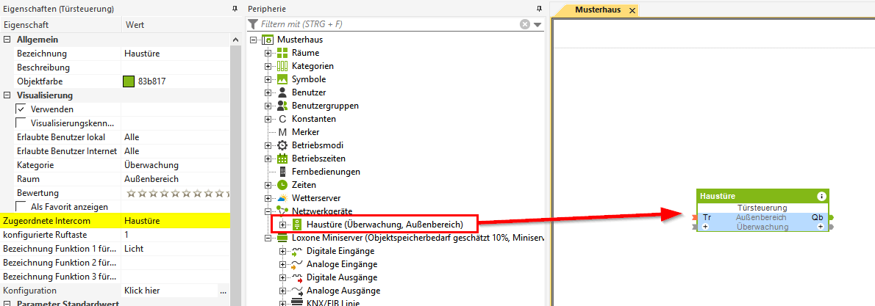Image resolution: width=875 pixels, height=306 pixels.
Task: Collapse the Allgemein properties section
Action: 7,40
